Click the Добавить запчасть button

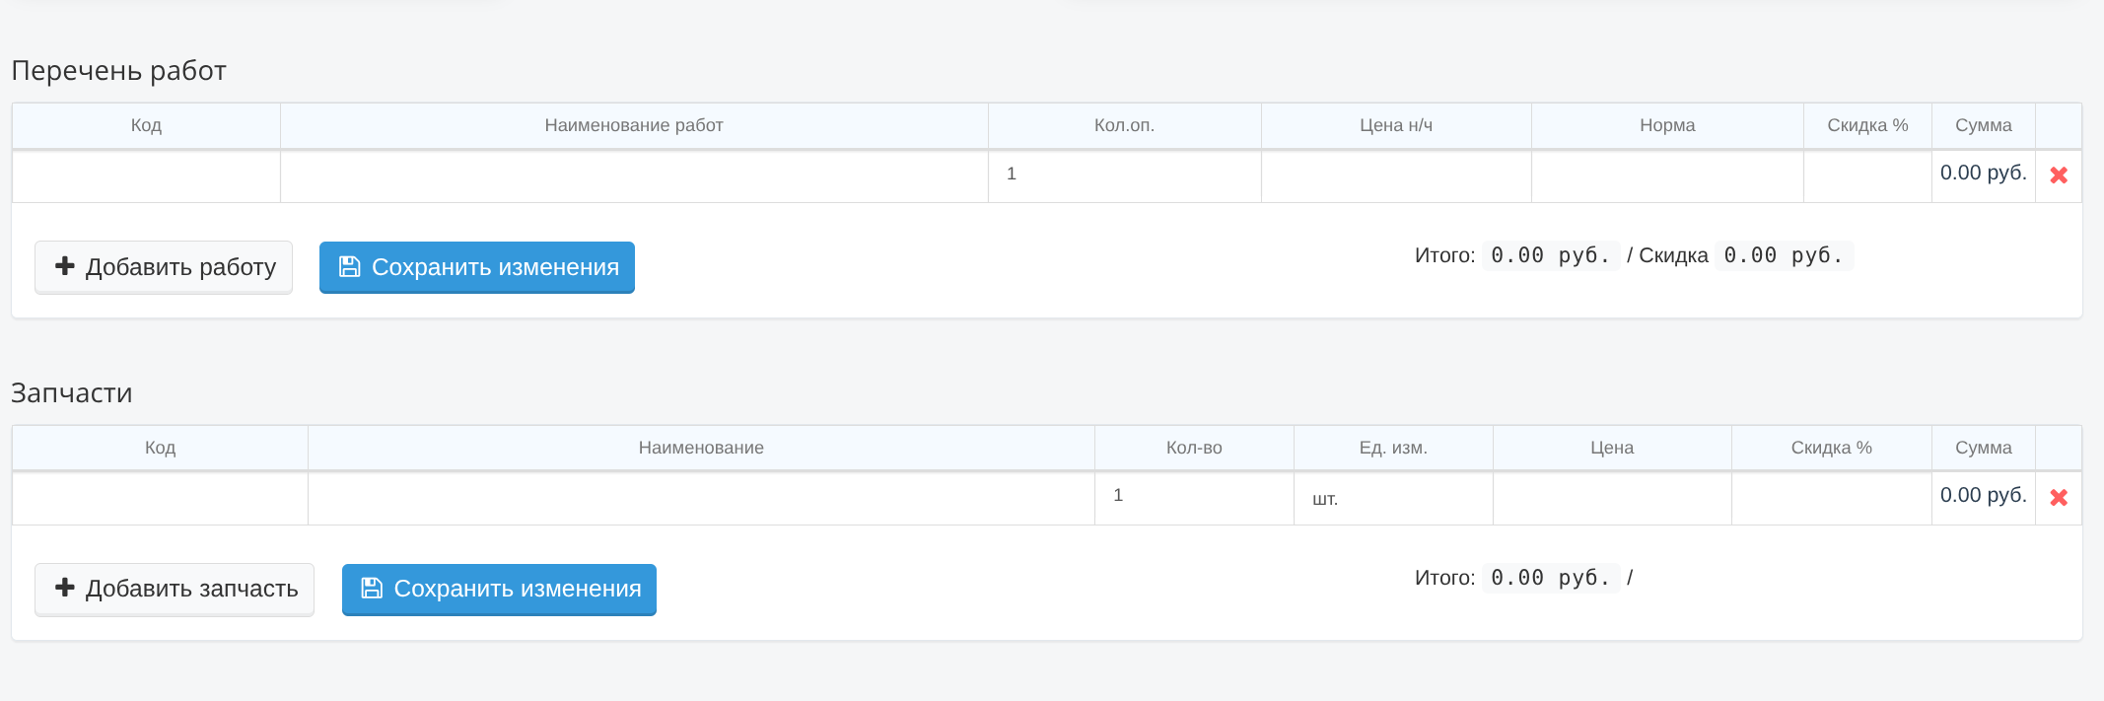pos(175,590)
